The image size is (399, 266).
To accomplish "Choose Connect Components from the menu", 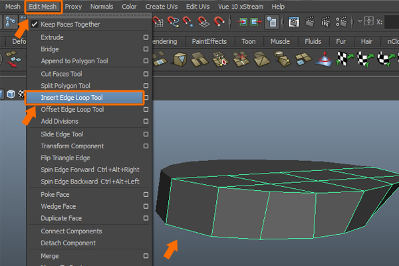I will click(x=71, y=231).
